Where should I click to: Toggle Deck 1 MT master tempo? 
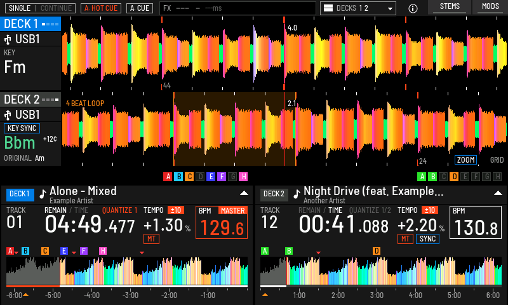(151, 239)
